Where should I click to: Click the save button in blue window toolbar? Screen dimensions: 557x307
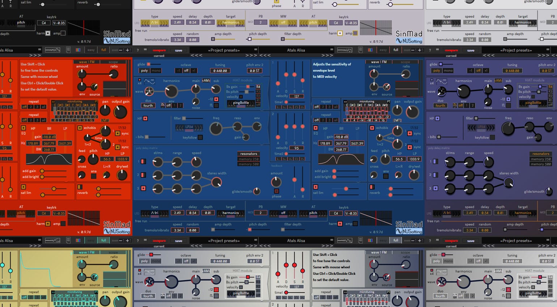point(179,50)
